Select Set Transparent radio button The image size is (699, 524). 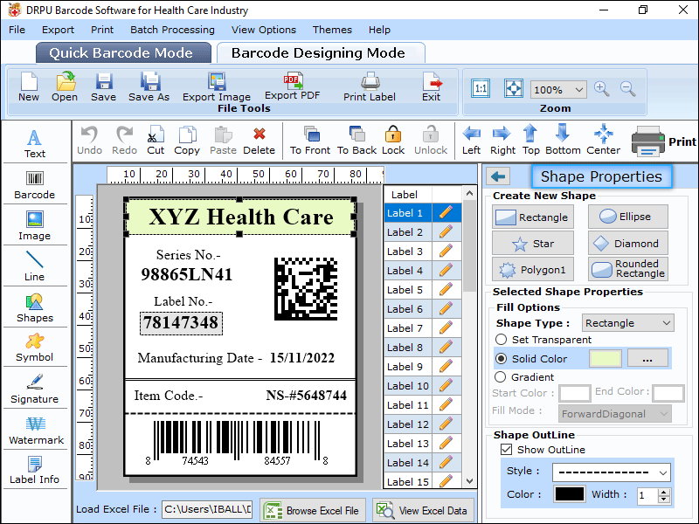[501, 340]
